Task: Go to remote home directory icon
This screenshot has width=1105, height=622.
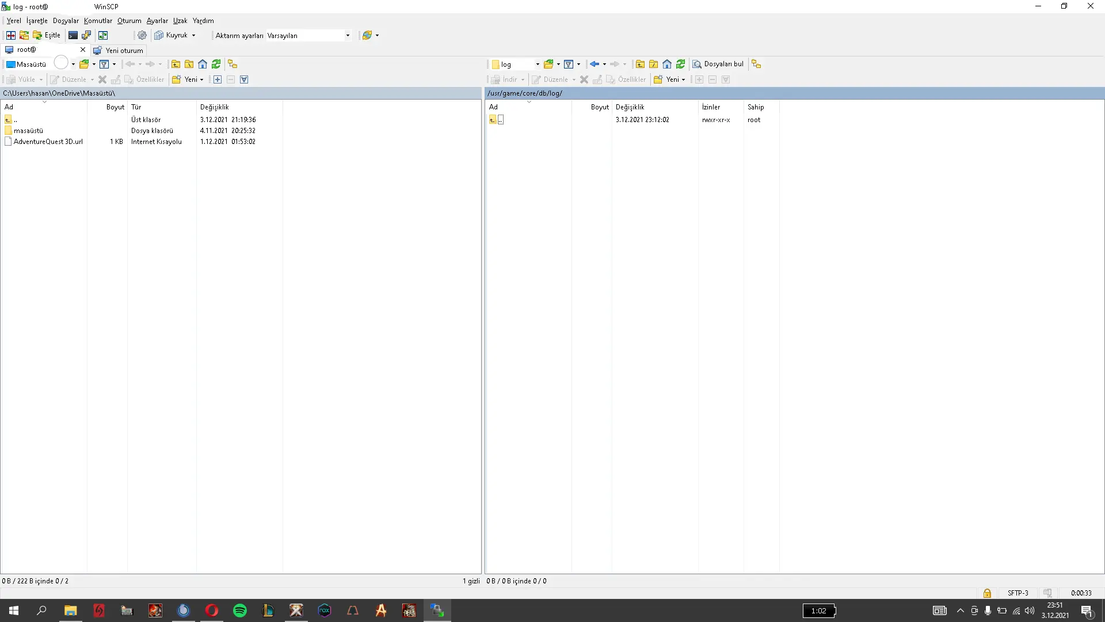Action: tap(667, 65)
